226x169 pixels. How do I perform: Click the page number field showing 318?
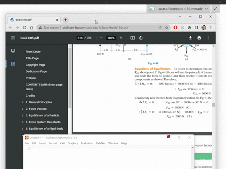pos(80,38)
